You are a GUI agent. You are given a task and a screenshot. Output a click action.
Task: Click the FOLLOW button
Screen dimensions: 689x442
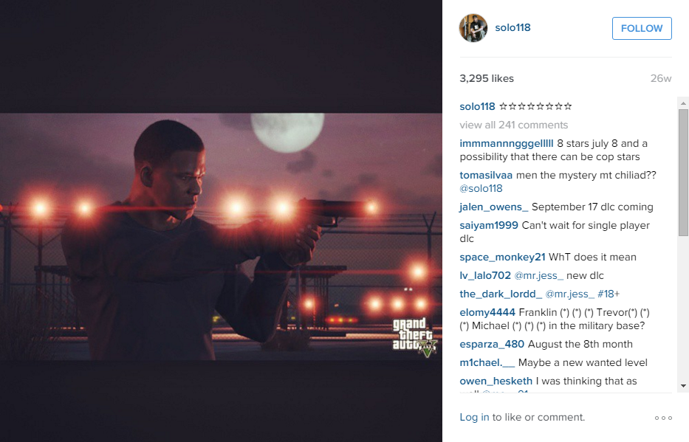(x=642, y=29)
